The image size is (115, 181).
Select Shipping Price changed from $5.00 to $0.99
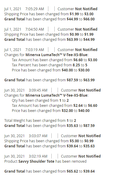49,141
